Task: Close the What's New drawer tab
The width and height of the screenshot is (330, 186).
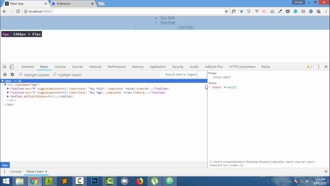Action: coord(46,172)
